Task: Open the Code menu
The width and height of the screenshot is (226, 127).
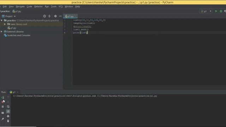Action: point(29,6)
